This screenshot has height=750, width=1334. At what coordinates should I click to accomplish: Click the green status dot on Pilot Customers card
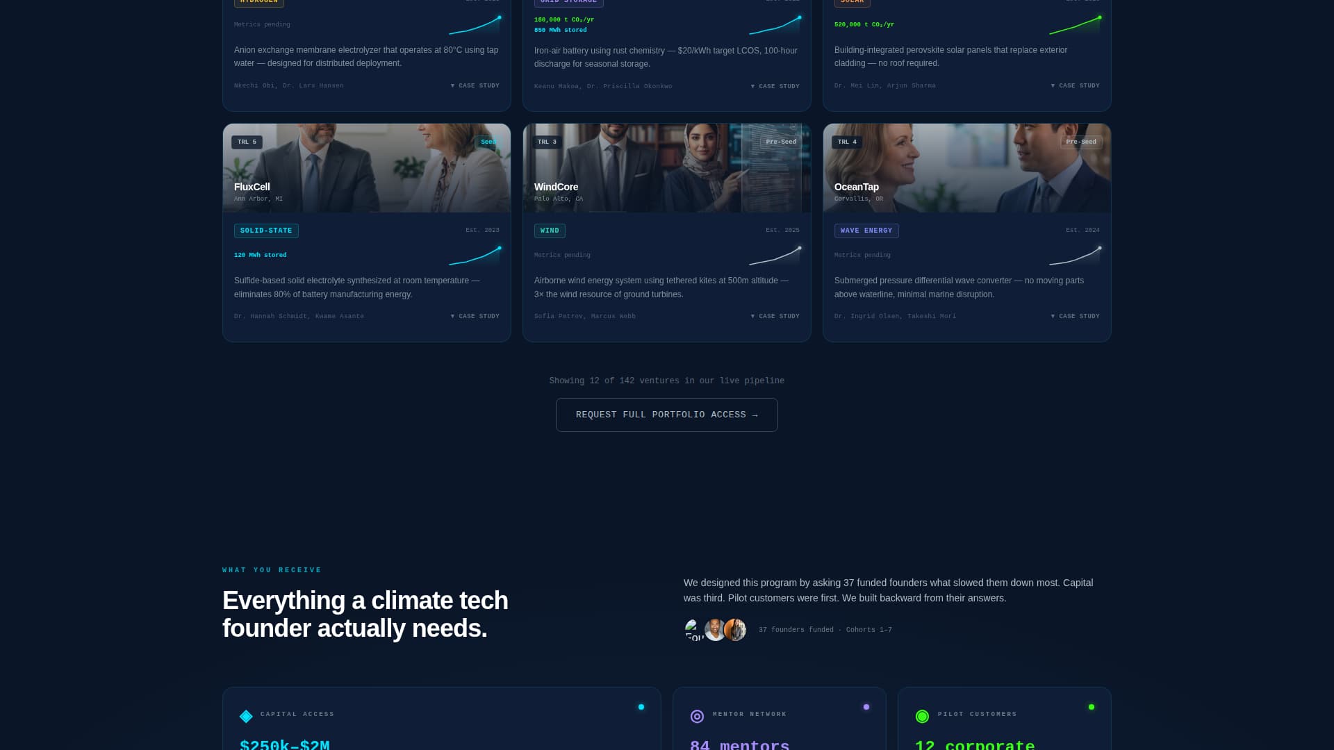pos(1092,707)
